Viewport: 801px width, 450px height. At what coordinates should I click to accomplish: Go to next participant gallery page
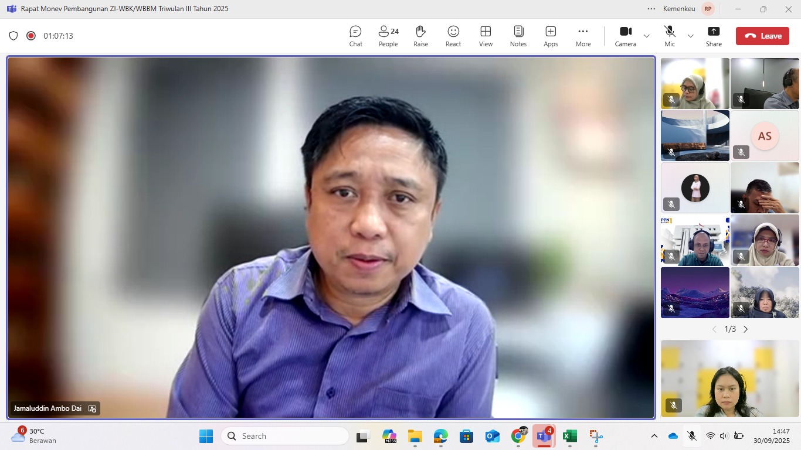click(746, 329)
